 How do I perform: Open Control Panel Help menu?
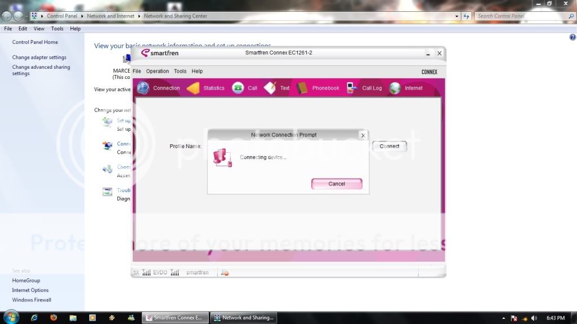point(75,29)
